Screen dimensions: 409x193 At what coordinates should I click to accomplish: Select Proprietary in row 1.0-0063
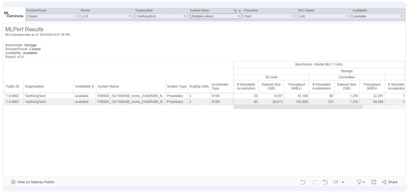[x=175, y=102]
